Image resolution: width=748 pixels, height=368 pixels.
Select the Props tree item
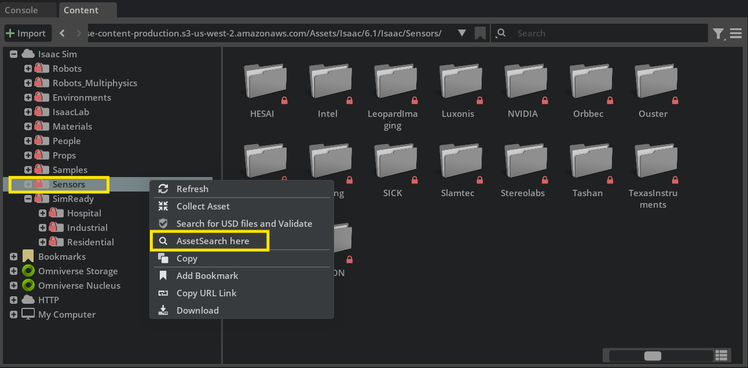64,155
